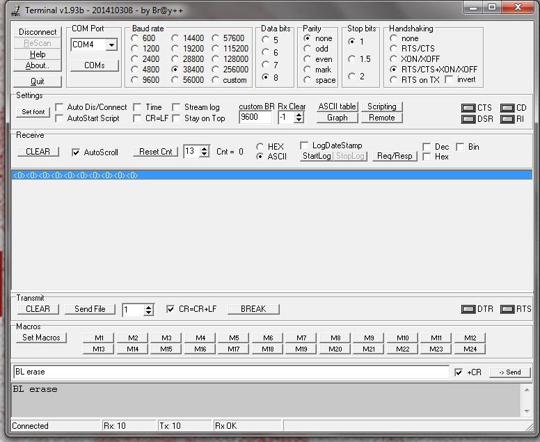Toggle the AutoScroll checkbox

[x=76, y=152]
